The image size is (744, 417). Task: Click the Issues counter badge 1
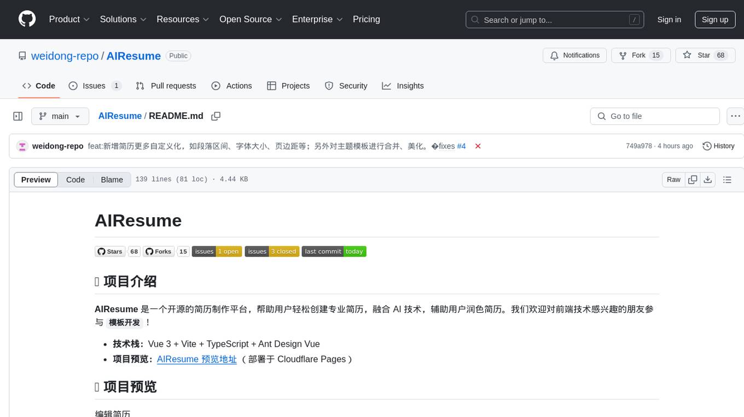click(116, 86)
